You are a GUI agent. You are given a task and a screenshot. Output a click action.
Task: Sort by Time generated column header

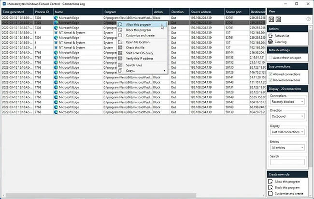coord(17,12)
